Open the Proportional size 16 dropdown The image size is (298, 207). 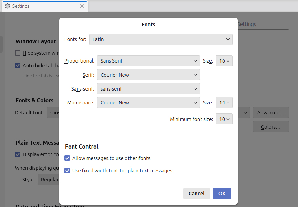click(x=224, y=61)
